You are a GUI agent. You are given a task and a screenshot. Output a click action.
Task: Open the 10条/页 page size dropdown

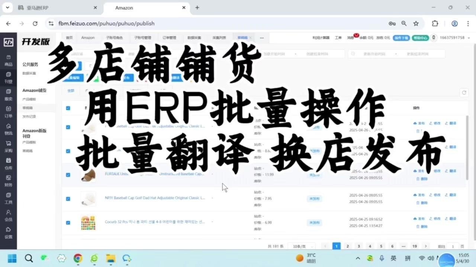click(302, 246)
